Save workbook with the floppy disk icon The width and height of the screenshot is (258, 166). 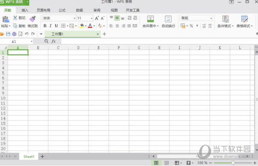(x=8, y=34)
